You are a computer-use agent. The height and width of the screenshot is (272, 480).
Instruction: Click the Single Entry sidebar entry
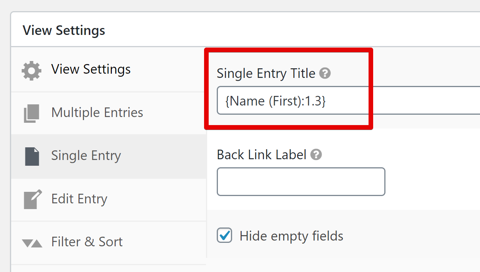tap(86, 155)
